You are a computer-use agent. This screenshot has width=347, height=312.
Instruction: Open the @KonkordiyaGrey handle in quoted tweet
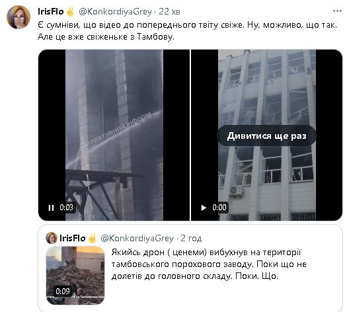[137, 239]
